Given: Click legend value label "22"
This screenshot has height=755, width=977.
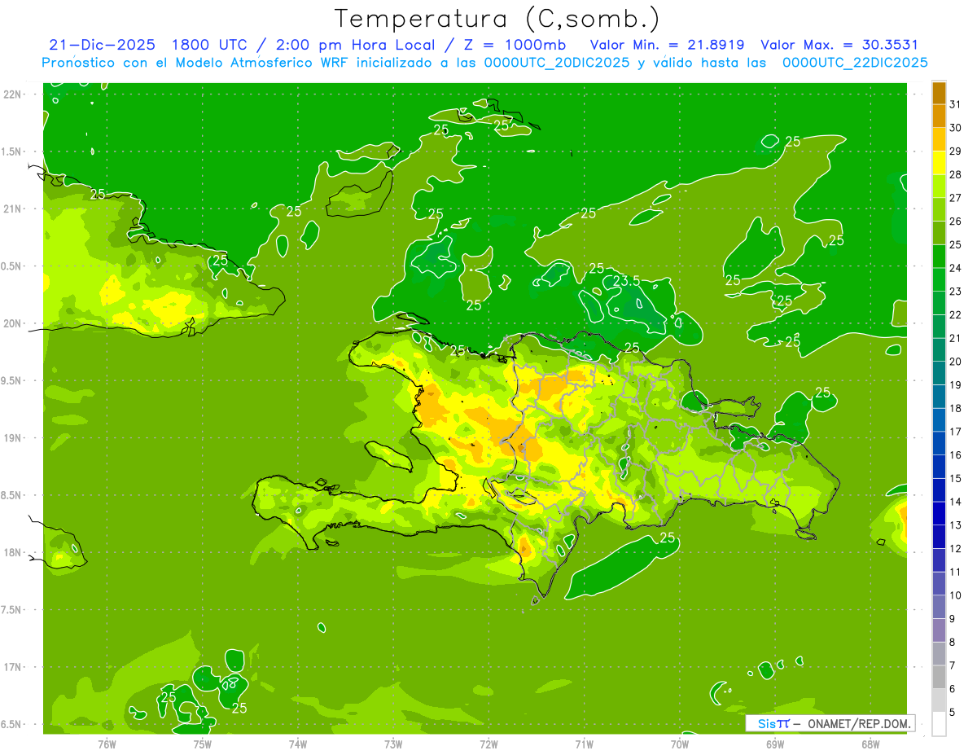Looking at the screenshot, I should (x=955, y=315).
